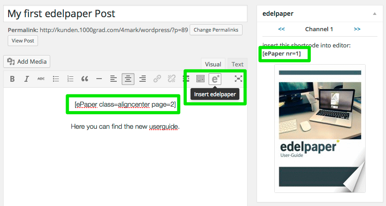Image resolution: width=386 pixels, height=206 pixels.
Task: Insert a bulleted list
Action: (56, 79)
